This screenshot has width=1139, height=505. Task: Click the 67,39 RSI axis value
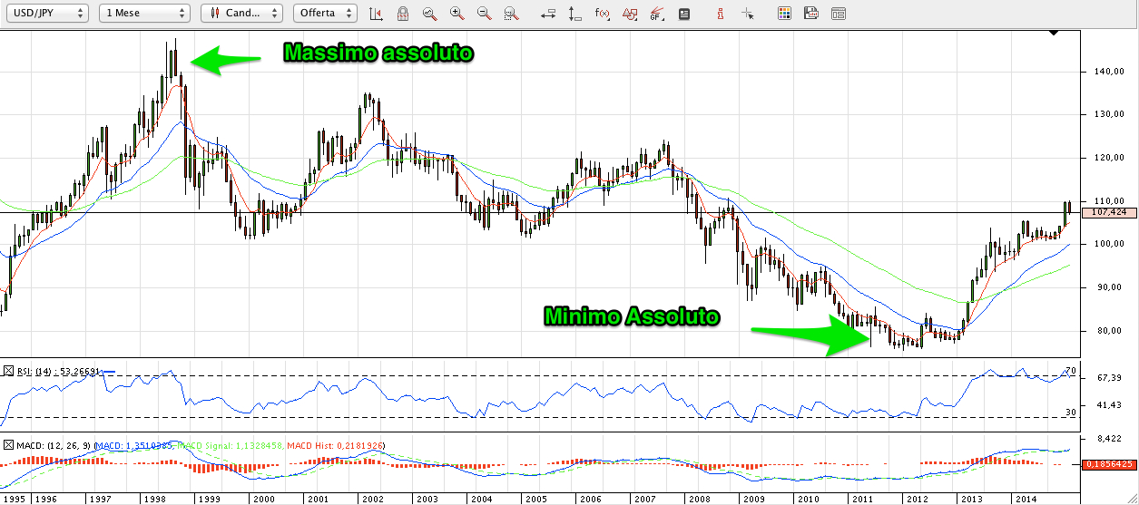1110,377
